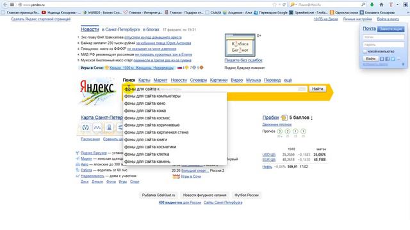The width and height of the screenshot is (410, 230).
Task: Click the on-screen keyboard icon in search field
Action: (x=302, y=89)
